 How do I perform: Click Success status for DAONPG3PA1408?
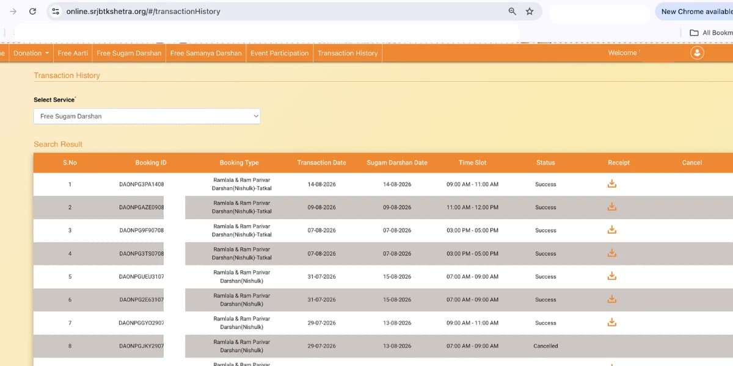pyautogui.click(x=545, y=184)
